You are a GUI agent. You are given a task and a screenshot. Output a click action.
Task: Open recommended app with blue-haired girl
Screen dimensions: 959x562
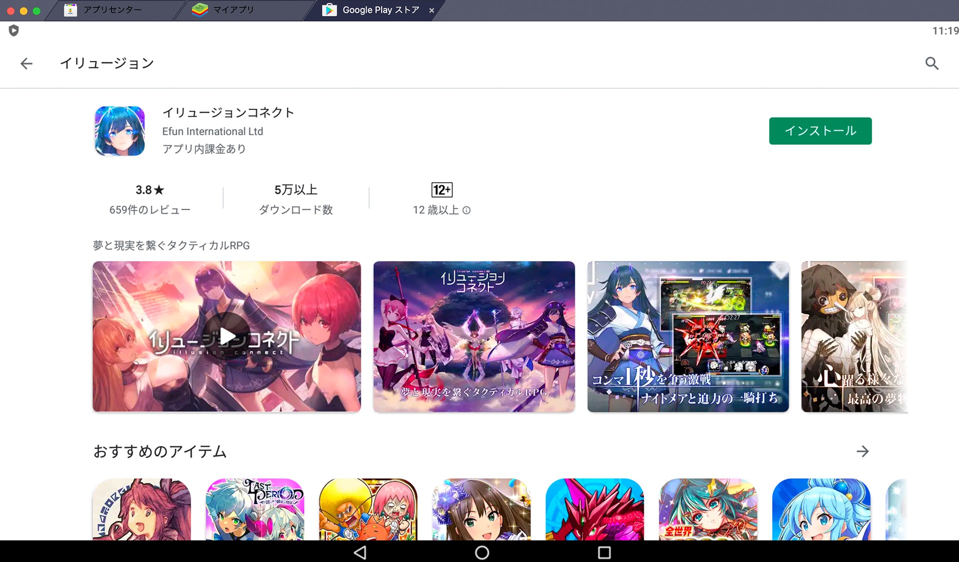(821, 509)
